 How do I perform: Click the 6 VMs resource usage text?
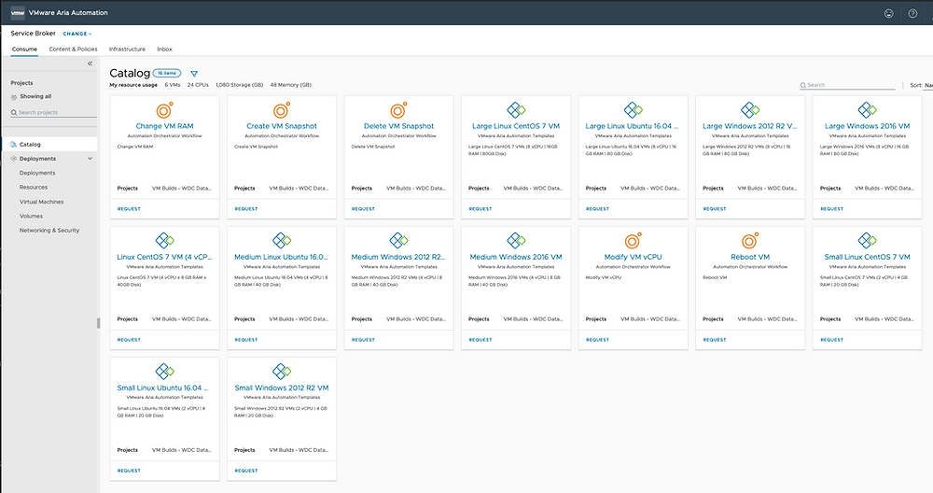[x=173, y=85]
